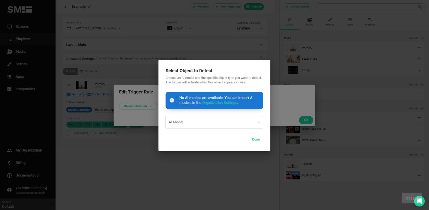Click the Done button

coord(256,139)
